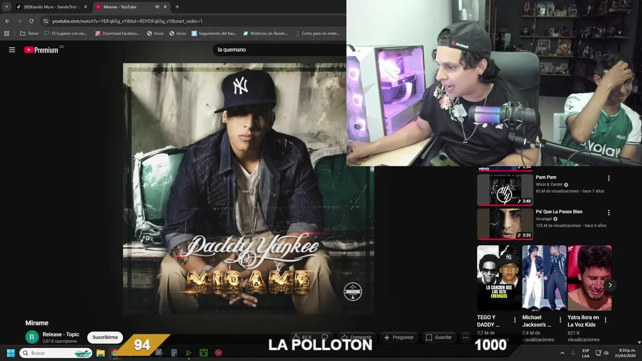Open the green arrow app on taskbar
This screenshot has width=642, height=361.
189,353
